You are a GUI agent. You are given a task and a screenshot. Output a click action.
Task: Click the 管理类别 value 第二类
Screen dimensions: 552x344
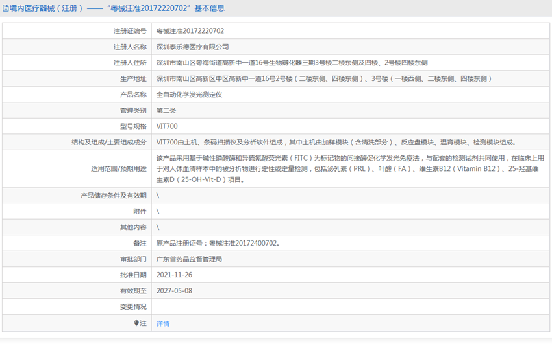(x=166, y=110)
